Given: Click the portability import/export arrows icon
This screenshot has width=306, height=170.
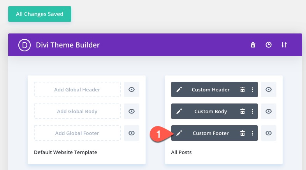Looking at the screenshot, I should tap(284, 45).
